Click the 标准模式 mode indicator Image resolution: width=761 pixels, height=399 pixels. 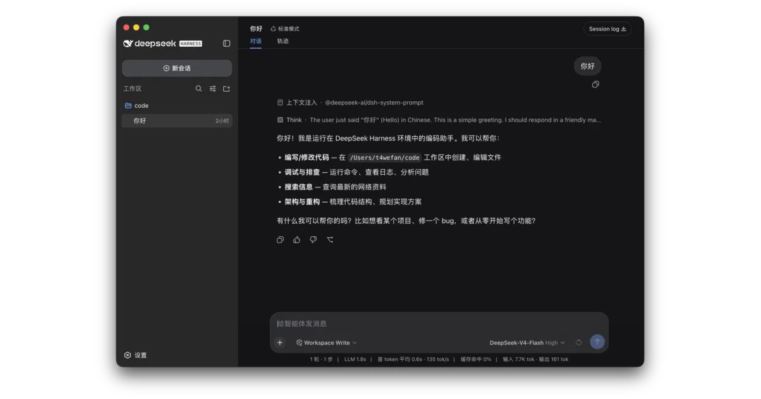coord(285,28)
